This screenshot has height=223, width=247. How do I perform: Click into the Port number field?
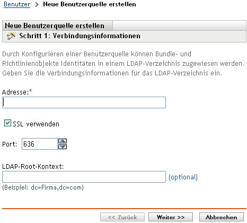click(x=40, y=144)
